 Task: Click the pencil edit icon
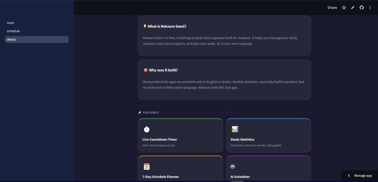coord(353,7)
